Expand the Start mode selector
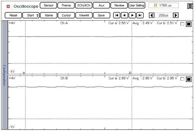Screen dimensions: 194x131 tap(31, 15)
